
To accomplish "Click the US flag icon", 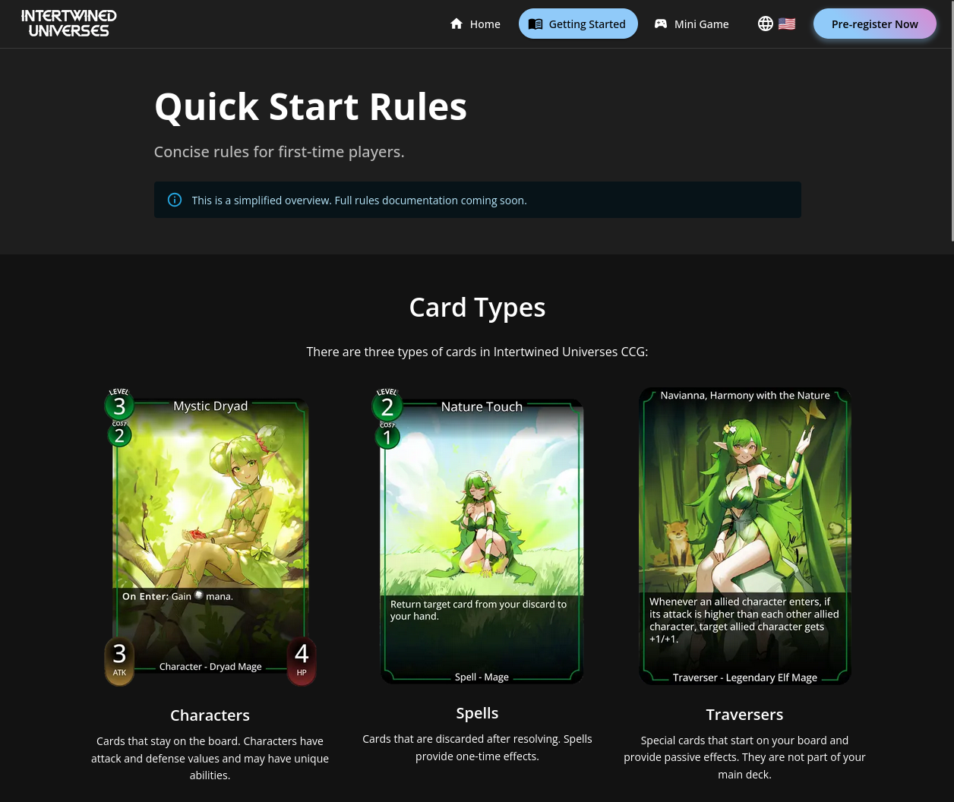I will tap(787, 24).
